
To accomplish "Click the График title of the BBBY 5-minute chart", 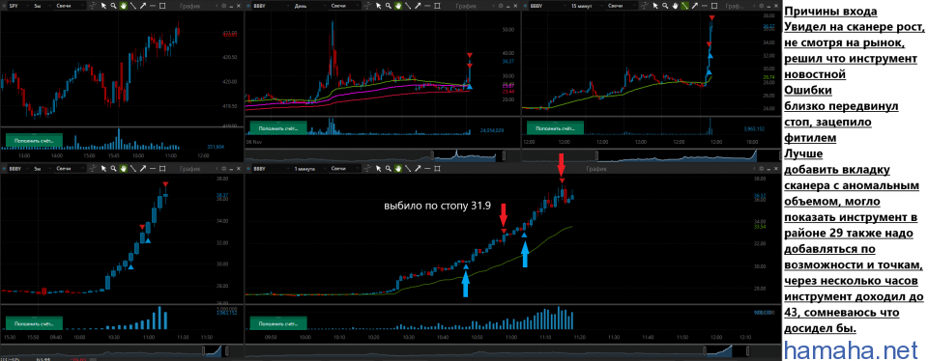I will 190,169.
